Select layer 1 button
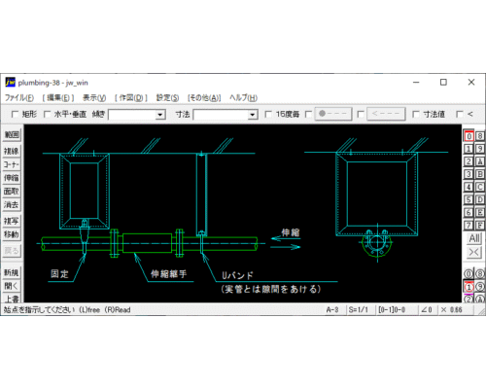This screenshot has width=486, height=389. (x=469, y=149)
